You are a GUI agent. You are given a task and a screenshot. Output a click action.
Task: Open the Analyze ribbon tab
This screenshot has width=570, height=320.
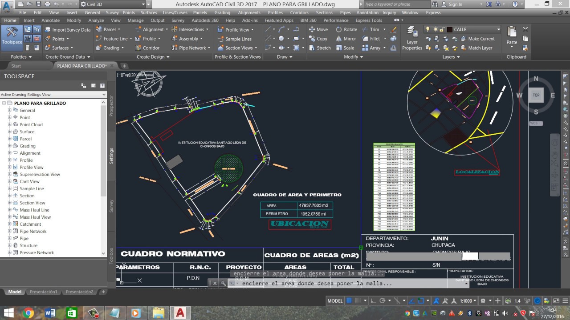point(96,20)
